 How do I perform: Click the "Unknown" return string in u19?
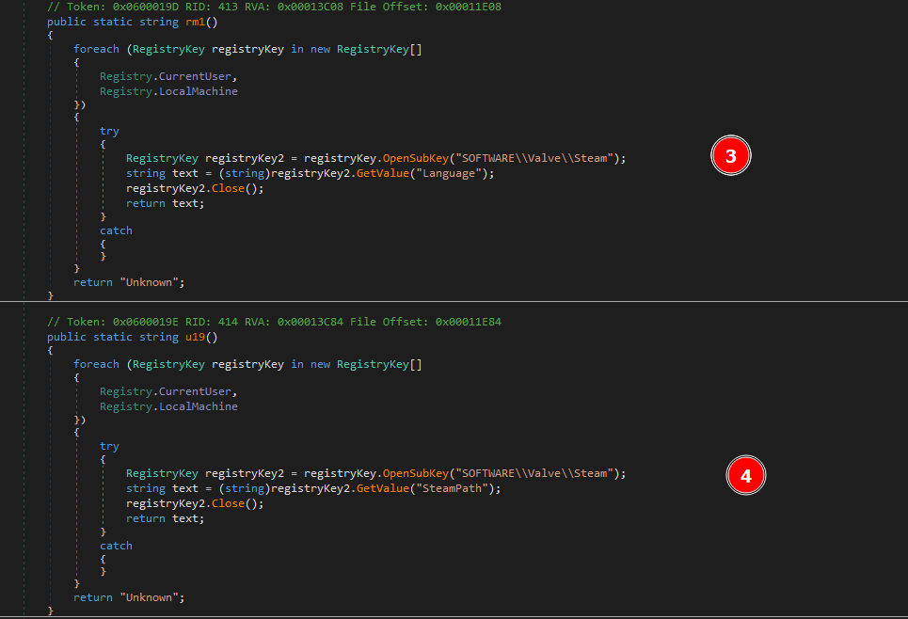point(150,597)
